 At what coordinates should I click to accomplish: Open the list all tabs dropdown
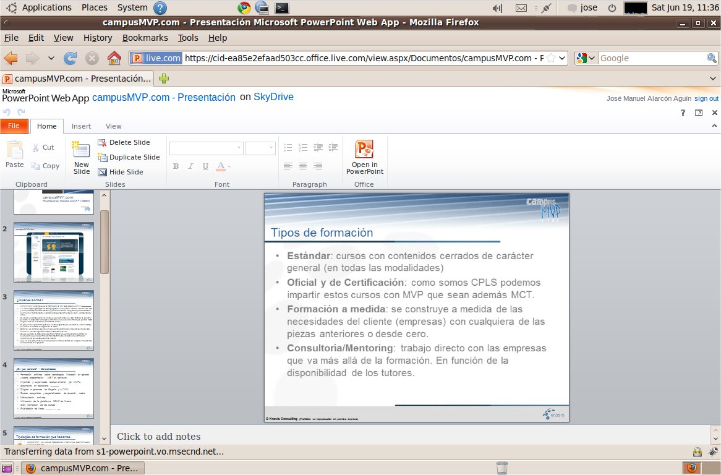pyautogui.click(x=713, y=79)
